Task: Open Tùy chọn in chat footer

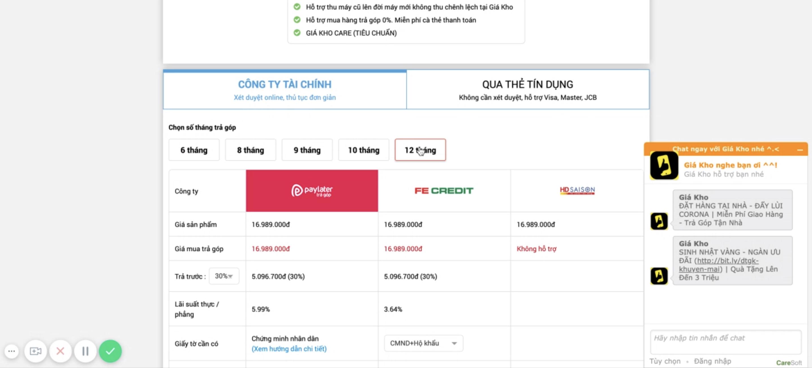Action: pos(665,361)
